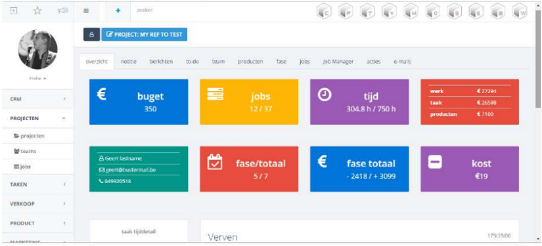Open the hexagon cube icon labeled V

[389, 12]
